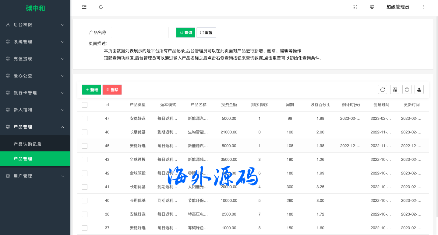Open the language globe icon
The height and width of the screenshot is (235, 438).
[372, 7]
